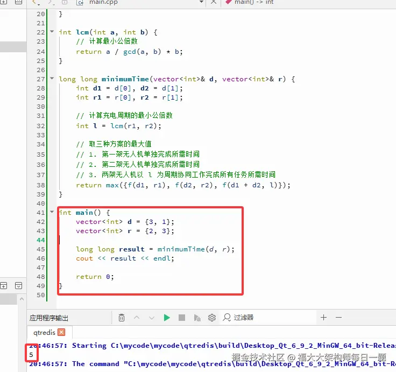The width and height of the screenshot is (396, 372).
Task: Click the main function name on line 41
Action: click(84, 213)
